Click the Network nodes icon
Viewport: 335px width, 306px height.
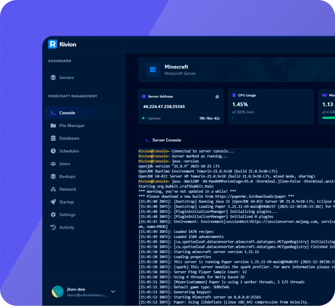(x=53, y=189)
